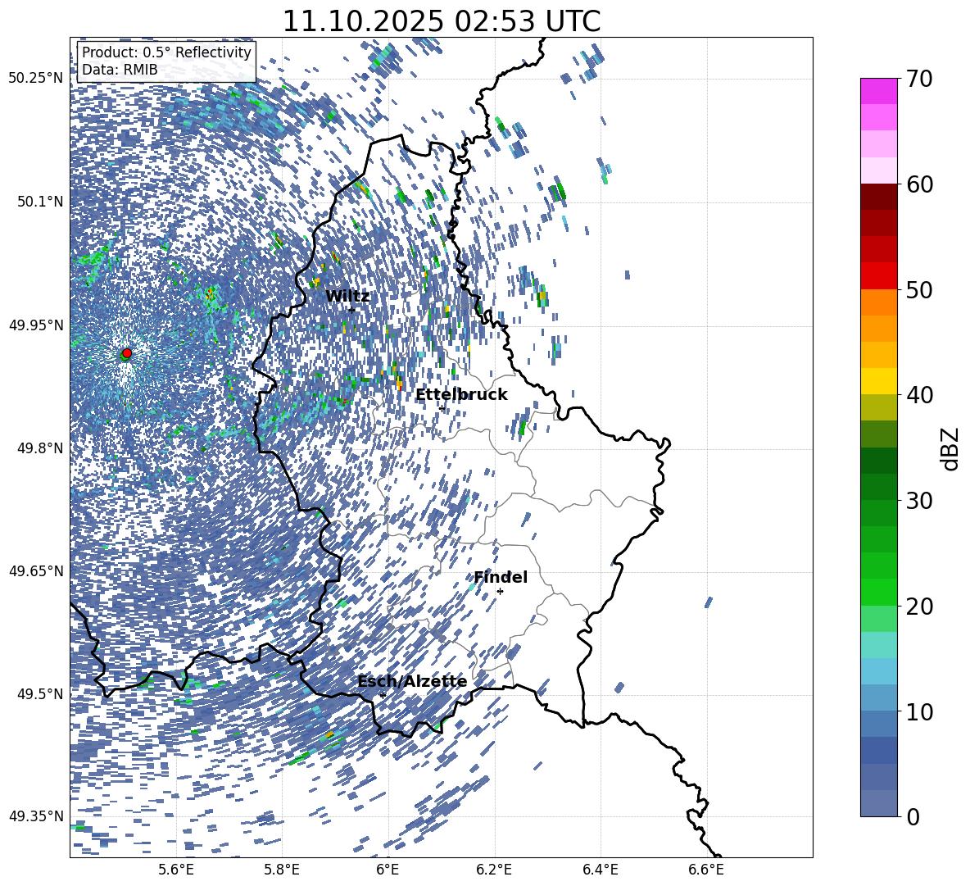Click the magenta top colorbar segment
The height and width of the screenshot is (886, 970).
click(x=878, y=91)
